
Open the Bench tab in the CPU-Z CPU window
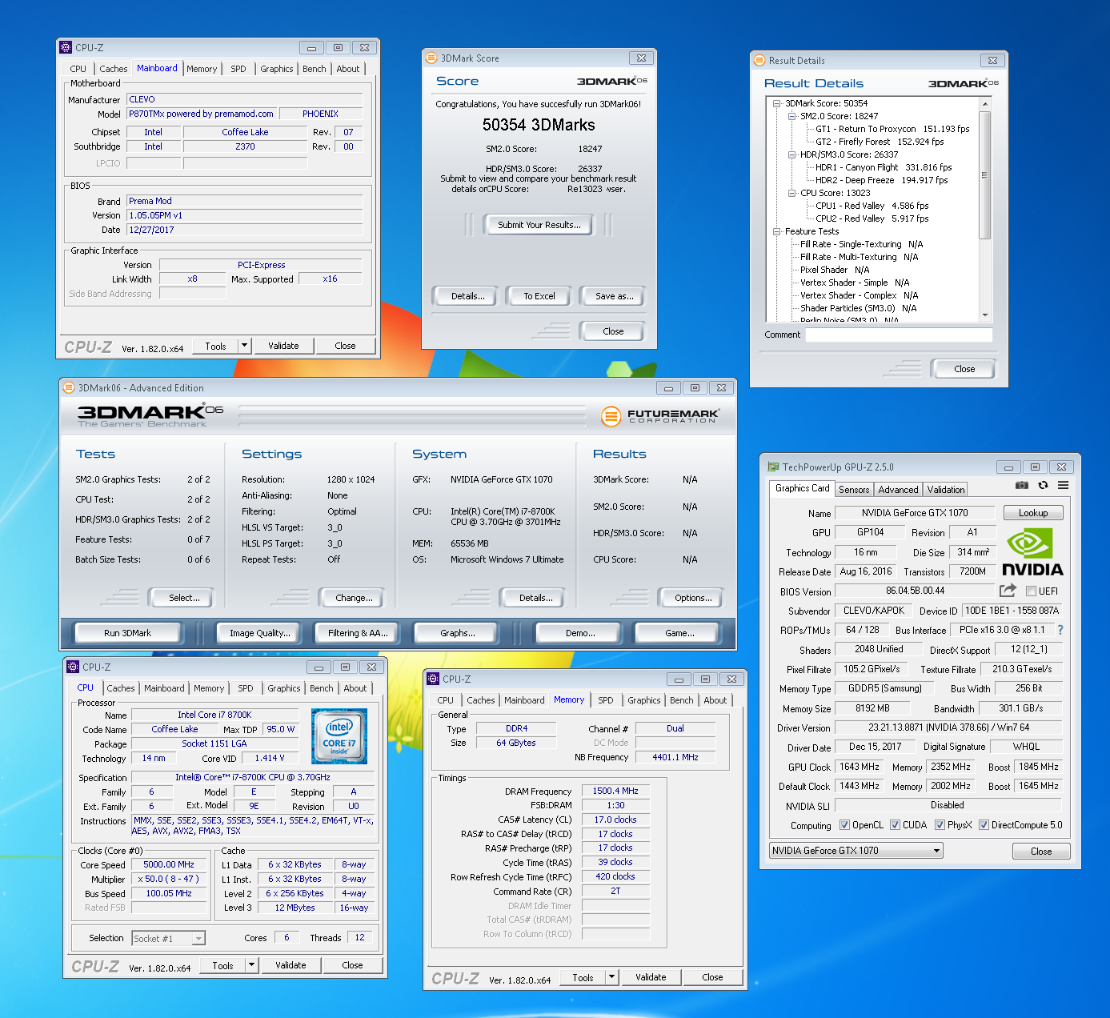click(x=322, y=688)
